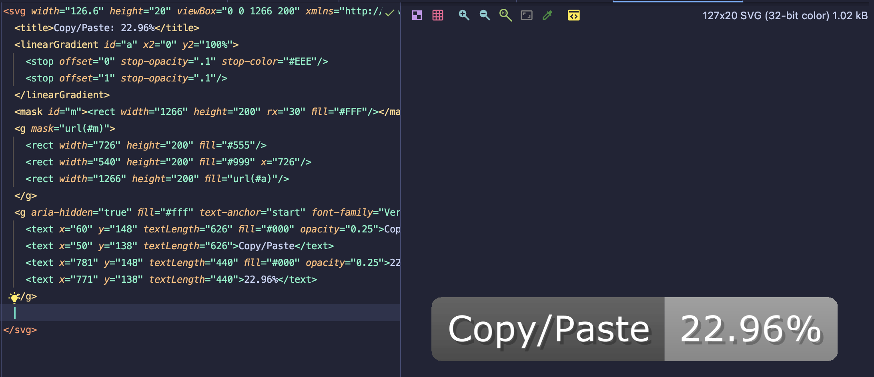Click the lightbulb intention icon
Screen dimensions: 874x377
[14, 298]
